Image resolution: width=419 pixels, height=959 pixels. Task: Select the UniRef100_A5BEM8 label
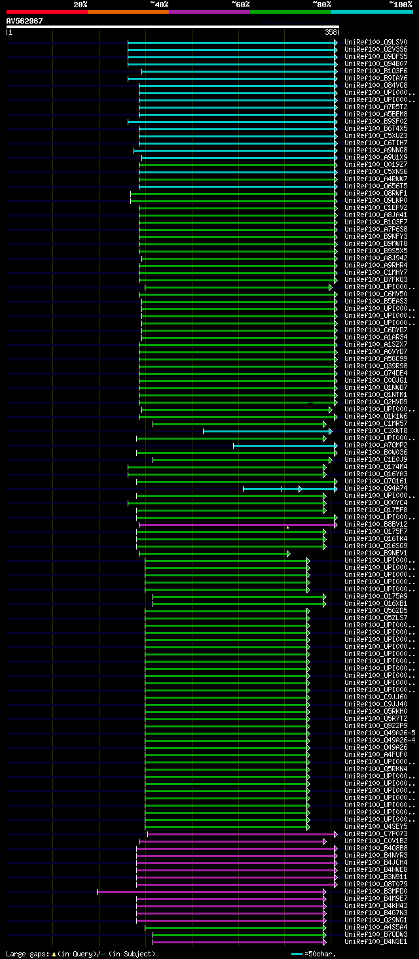pos(376,114)
